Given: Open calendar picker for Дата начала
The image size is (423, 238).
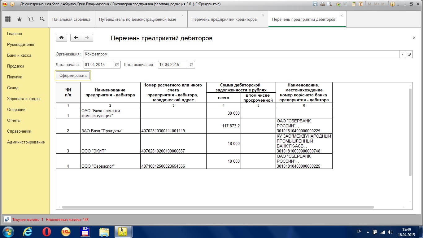Looking at the screenshot, I should click(117, 65).
